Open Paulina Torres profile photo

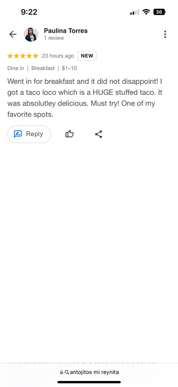coord(31,34)
